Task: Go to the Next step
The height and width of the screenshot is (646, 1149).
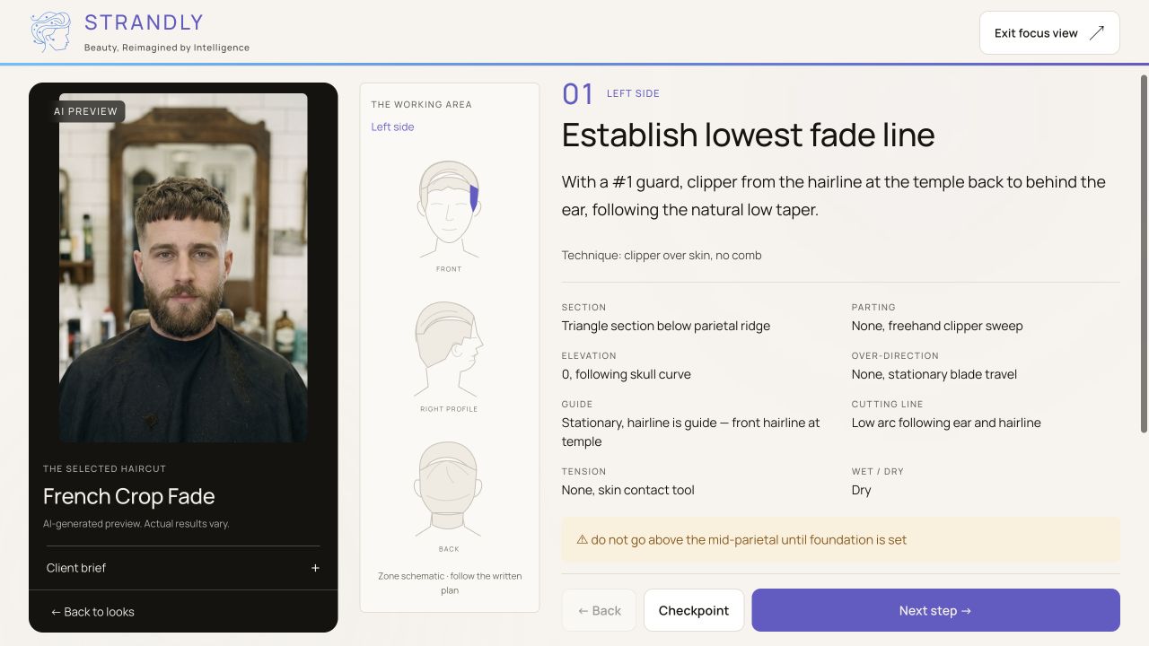Action: click(935, 610)
